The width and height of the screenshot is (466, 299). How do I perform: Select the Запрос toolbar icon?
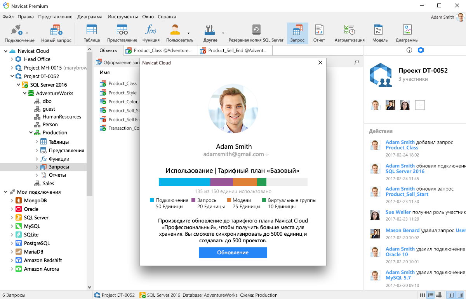pos(297,30)
